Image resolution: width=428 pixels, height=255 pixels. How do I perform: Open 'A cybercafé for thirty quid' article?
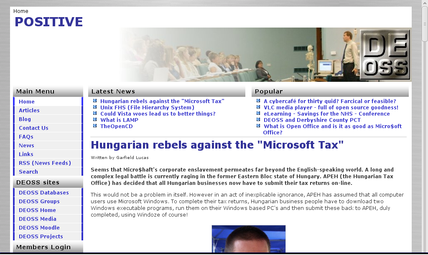point(330,101)
